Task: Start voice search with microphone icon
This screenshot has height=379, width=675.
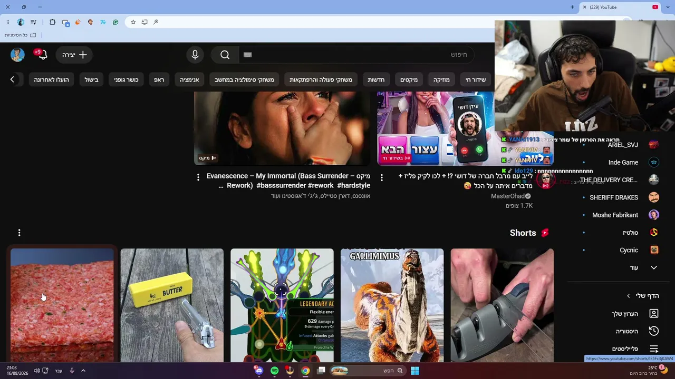Action: (x=195, y=55)
